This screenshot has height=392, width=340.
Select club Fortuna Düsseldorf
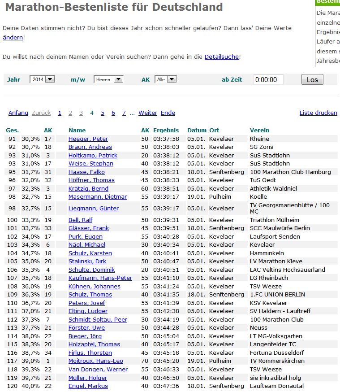(x=277, y=353)
